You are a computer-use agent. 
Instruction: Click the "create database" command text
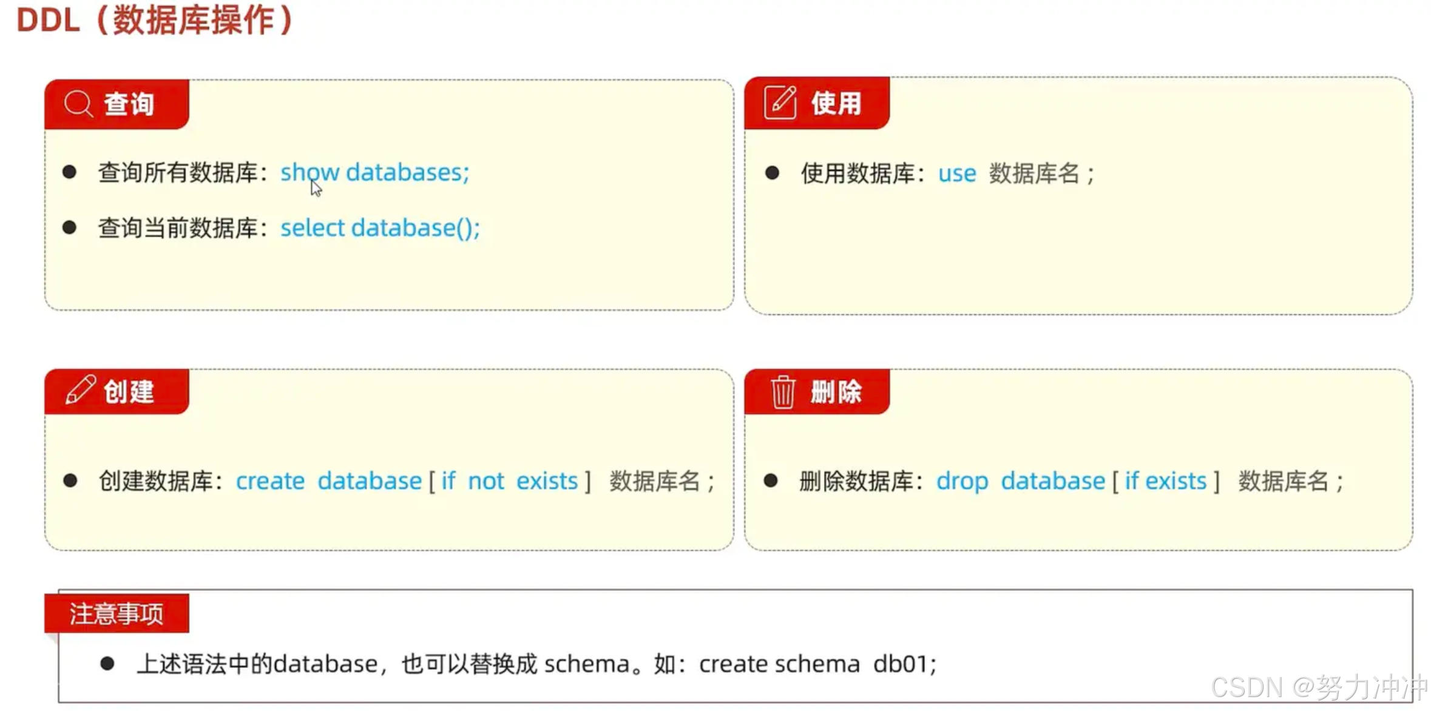click(328, 481)
